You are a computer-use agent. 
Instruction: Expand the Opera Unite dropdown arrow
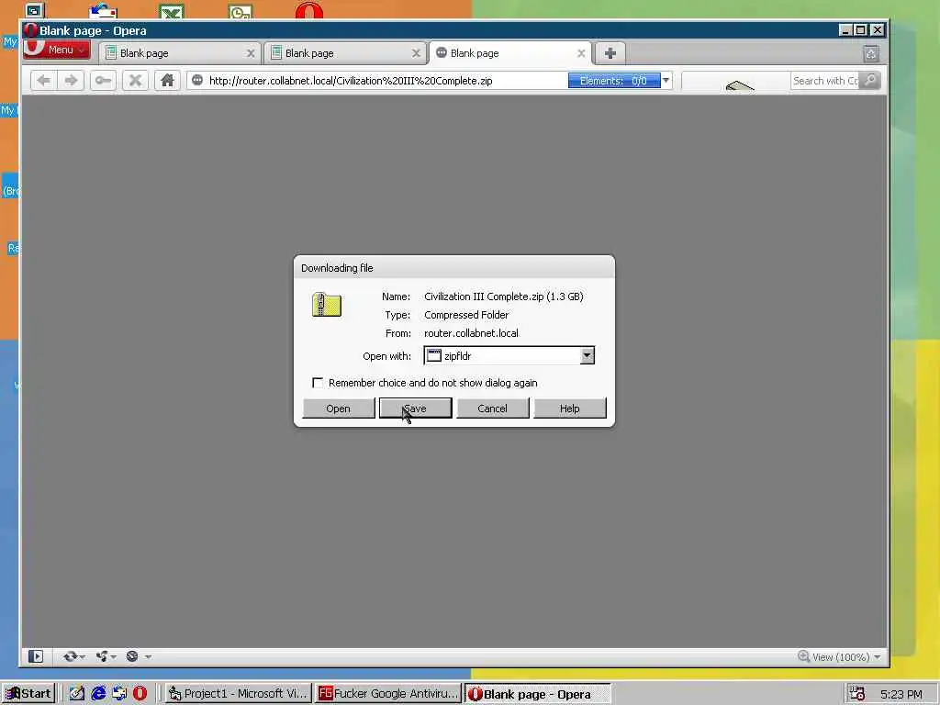113,657
